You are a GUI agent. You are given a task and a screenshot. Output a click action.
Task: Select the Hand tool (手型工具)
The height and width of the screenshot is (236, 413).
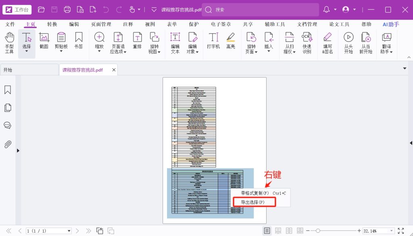[x=9, y=43]
